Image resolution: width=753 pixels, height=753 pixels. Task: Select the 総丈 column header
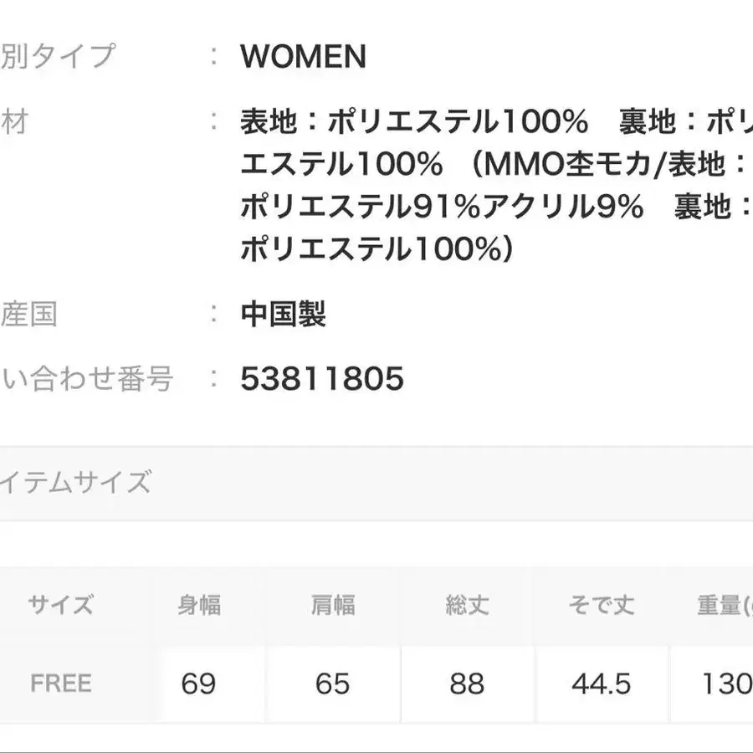click(x=467, y=605)
